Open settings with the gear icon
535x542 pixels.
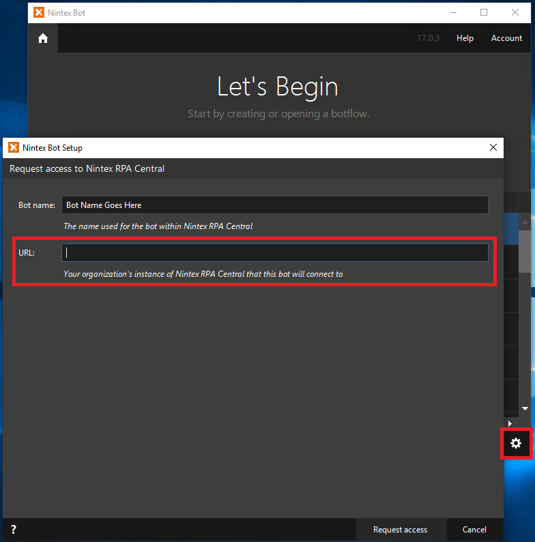coord(516,443)
